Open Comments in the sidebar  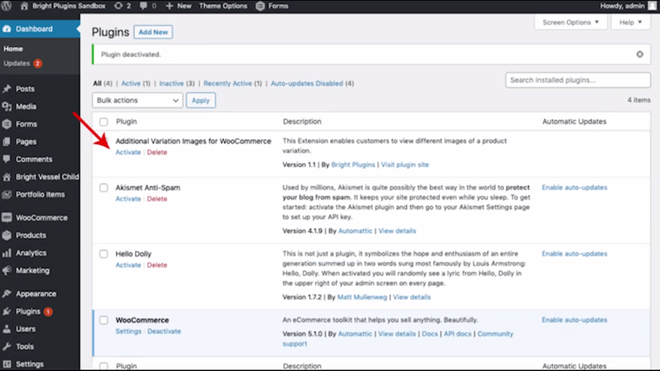(34, 159)
